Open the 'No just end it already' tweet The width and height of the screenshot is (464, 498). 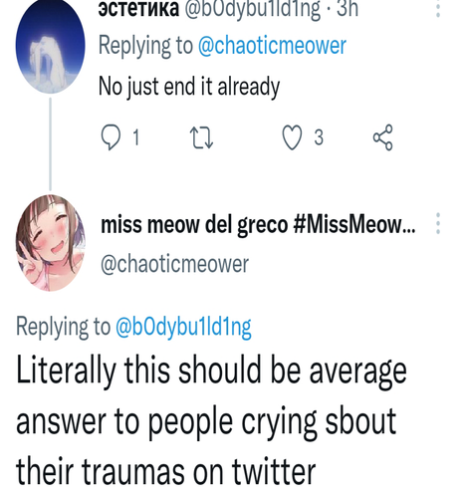(x=189, y=87)
